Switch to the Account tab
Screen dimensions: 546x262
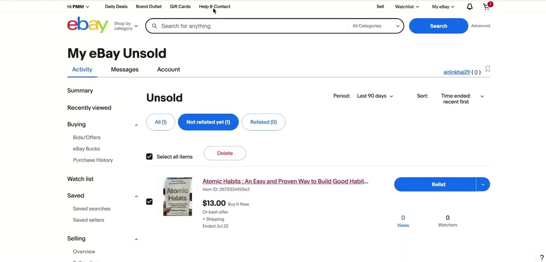click(168, 69)
